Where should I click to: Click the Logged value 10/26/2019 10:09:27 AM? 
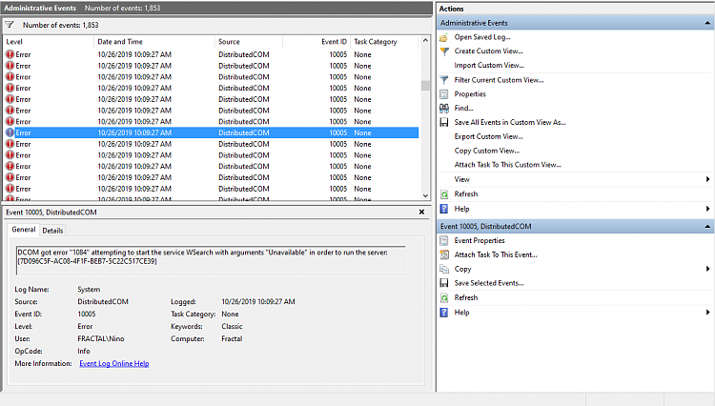tap(258, 302)
